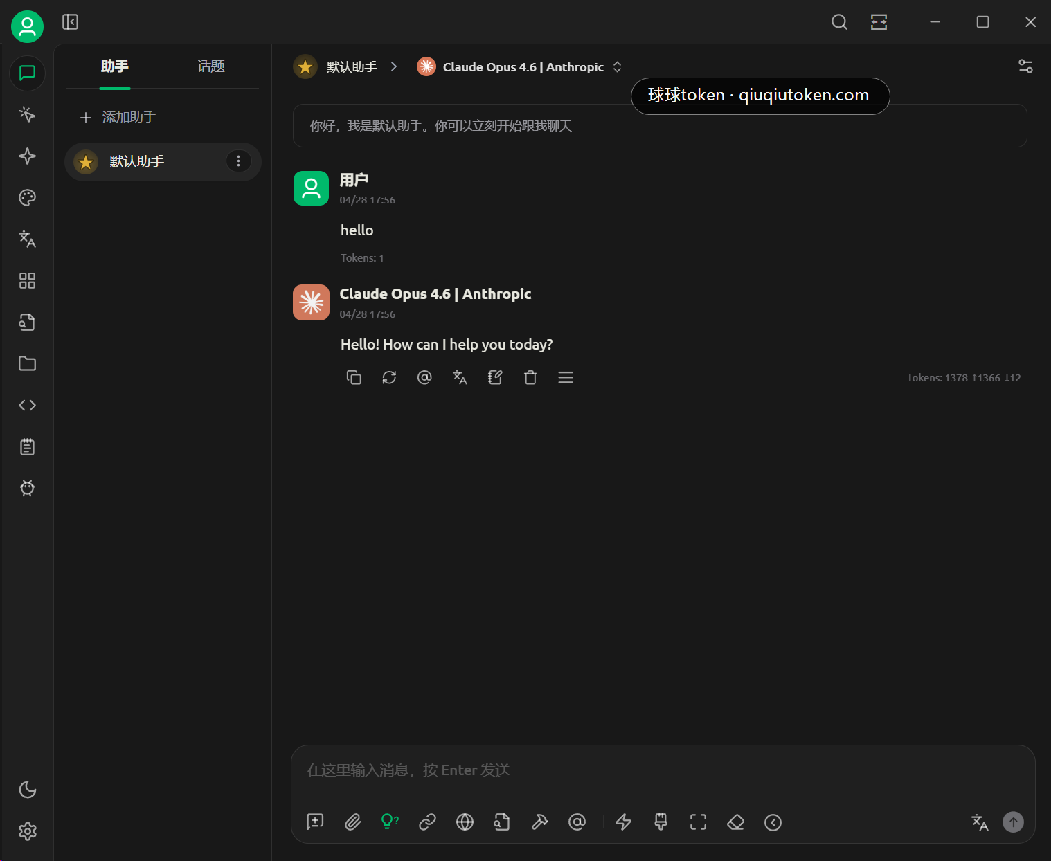
Task: Attach a file with the paperclip icon
Action: [352, 822]
